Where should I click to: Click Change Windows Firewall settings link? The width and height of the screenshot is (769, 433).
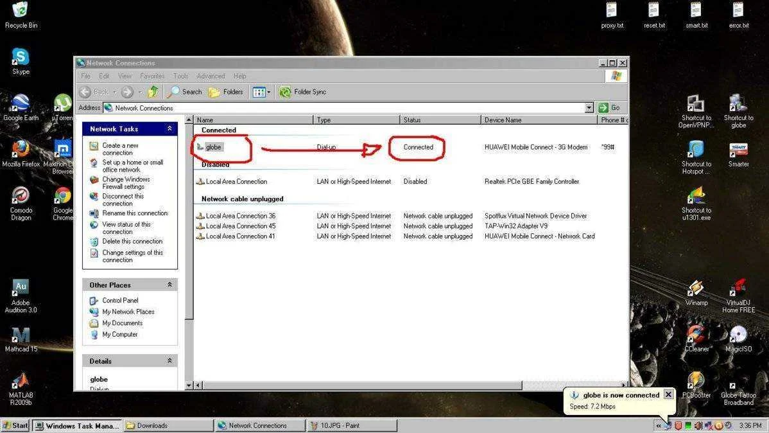pos(126,182)
